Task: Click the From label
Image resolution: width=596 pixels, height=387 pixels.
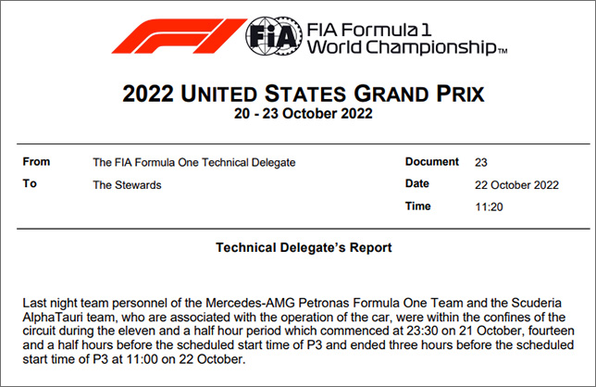Action: point(36,162)
